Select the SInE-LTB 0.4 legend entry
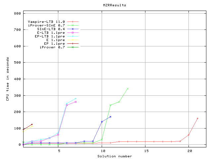 (58, 29)
